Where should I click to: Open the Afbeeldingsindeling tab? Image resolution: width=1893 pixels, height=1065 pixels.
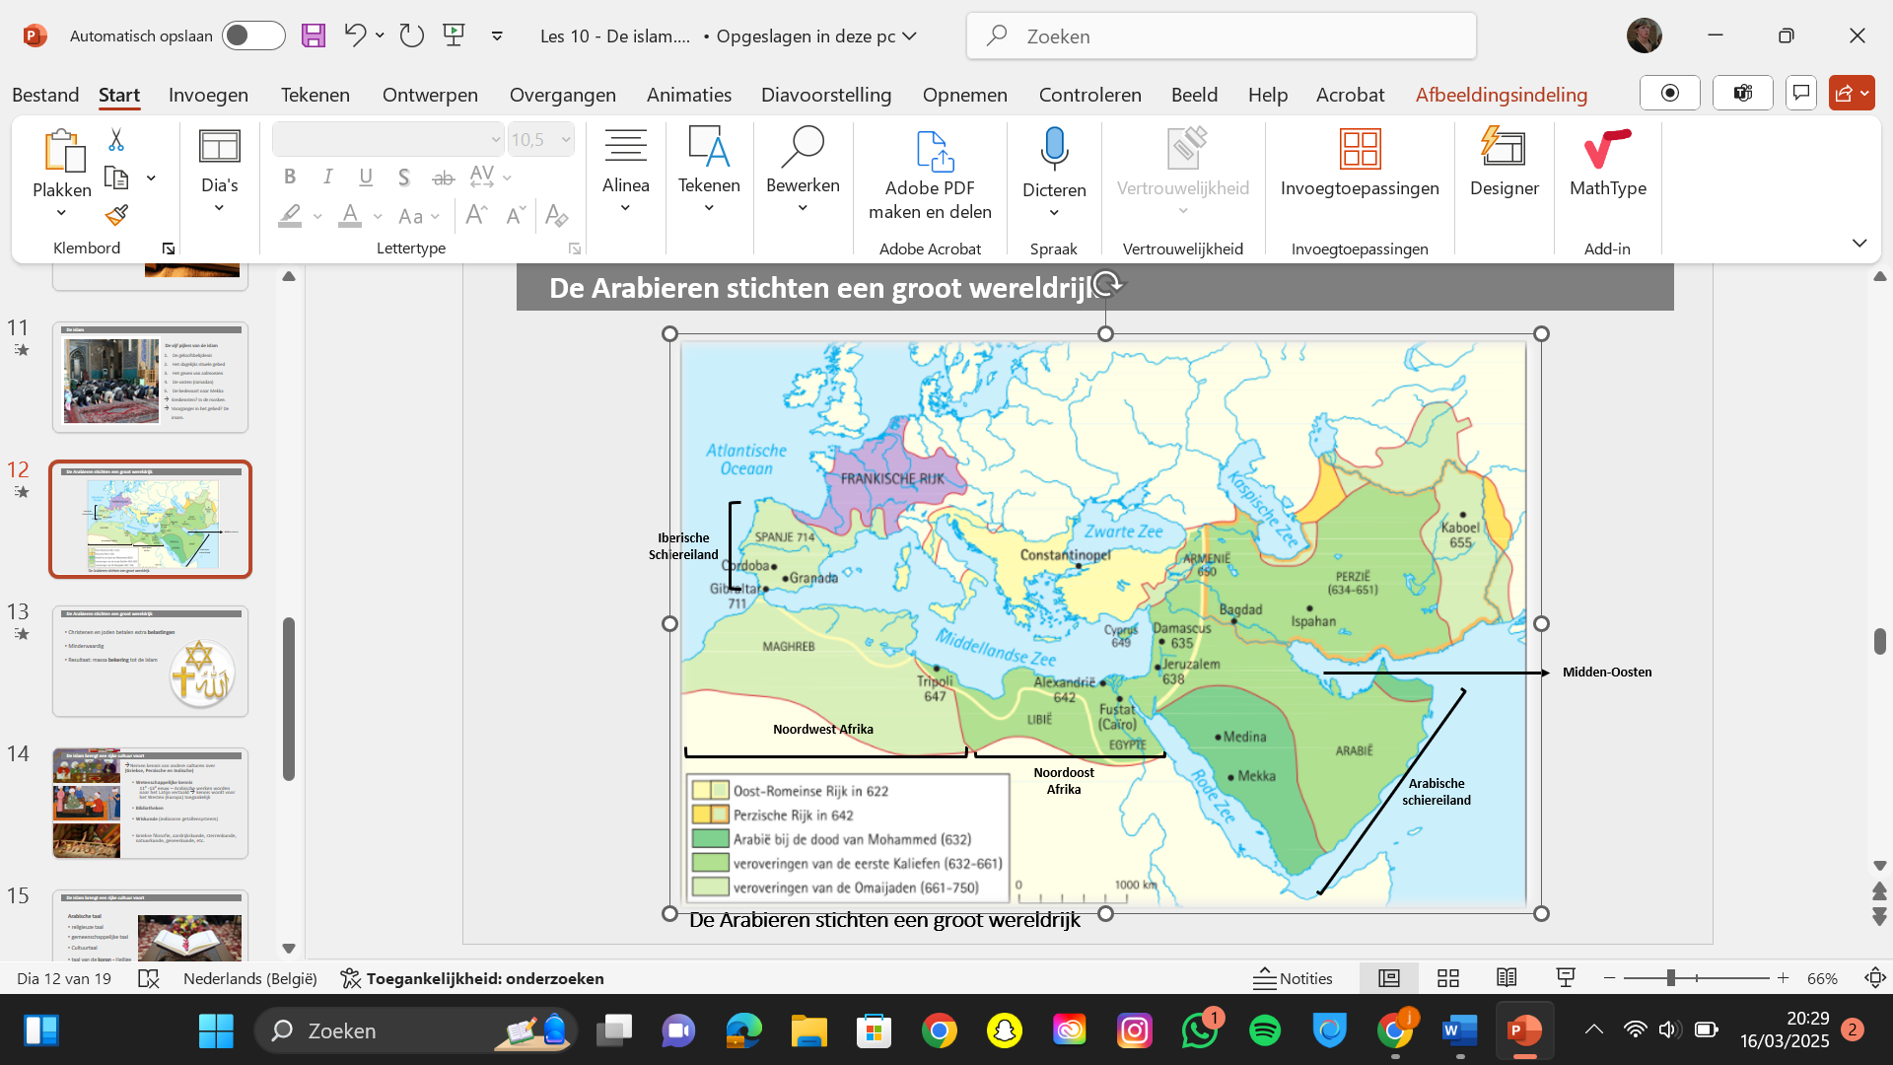(1501, 95)
